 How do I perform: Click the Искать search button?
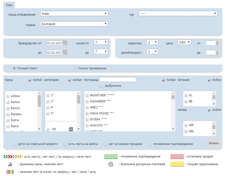(x=214, y=143)
